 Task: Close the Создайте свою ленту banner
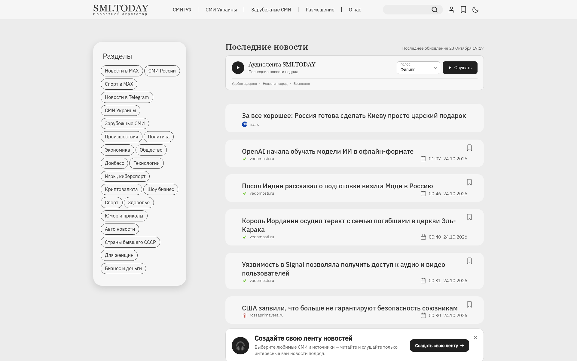tap(475, 338)
